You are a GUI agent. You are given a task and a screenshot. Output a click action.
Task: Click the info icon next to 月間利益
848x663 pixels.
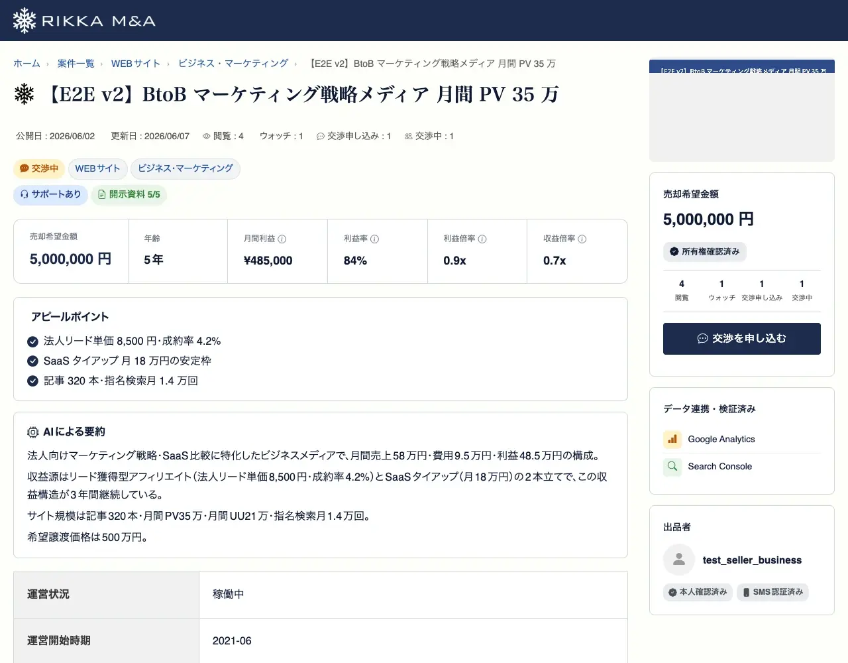pos(282,239)
